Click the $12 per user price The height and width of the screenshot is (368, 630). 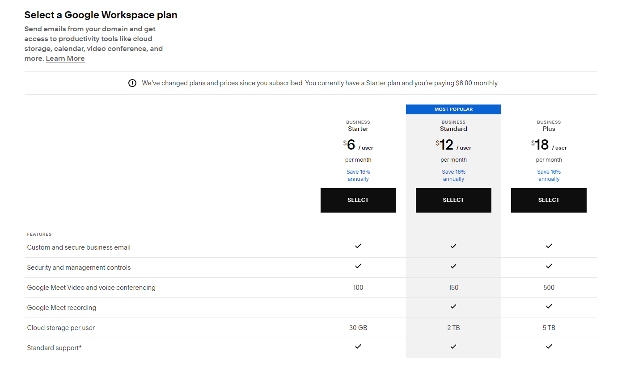pos(453,145)
